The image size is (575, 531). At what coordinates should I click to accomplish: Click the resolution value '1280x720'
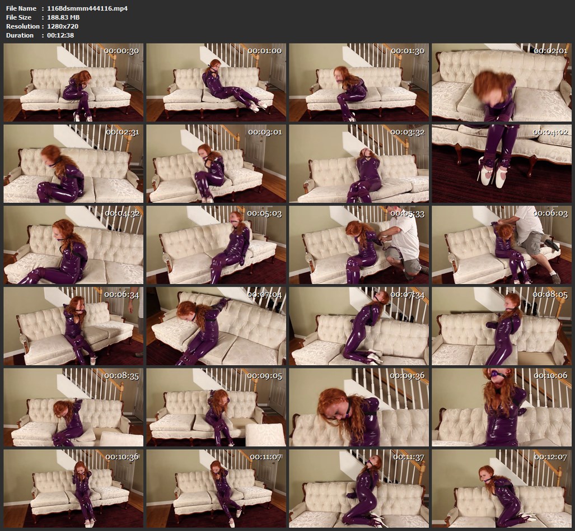pyautogui.click(x=63, y=26)
